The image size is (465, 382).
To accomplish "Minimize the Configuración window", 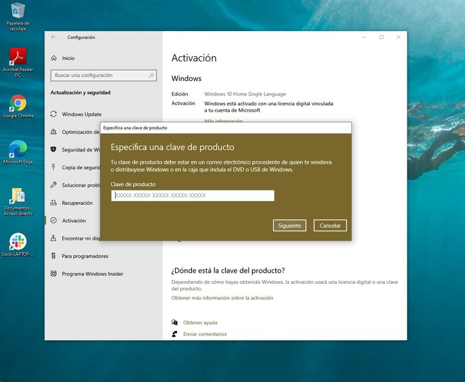I will 364,37.
